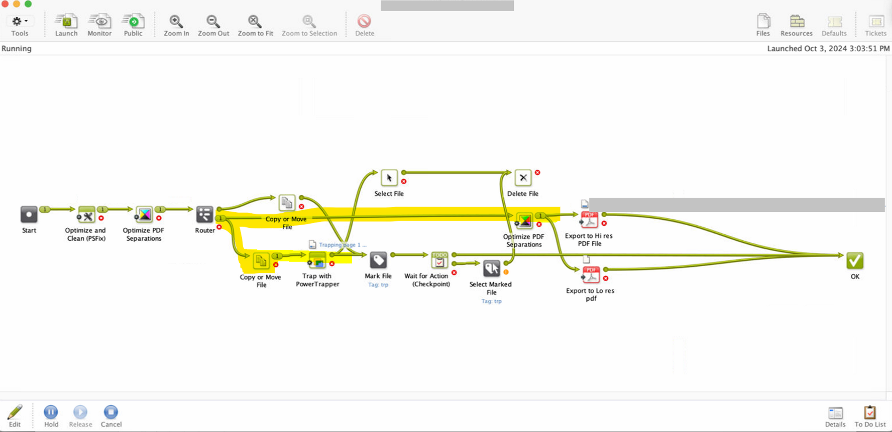This screenshot has width=892, height=432.
Task: Select the Router node
Action: (204, 214)
